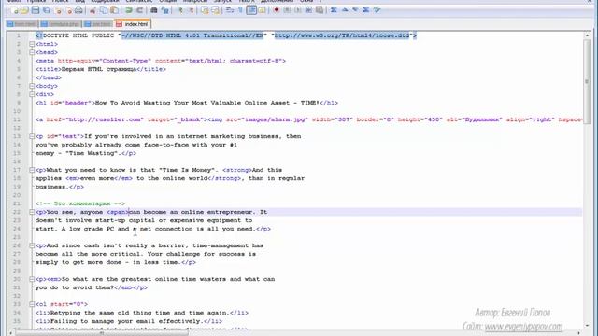Click line number 24 in the margin
This screenshot has height=336, width=598.
pos(17,229)
